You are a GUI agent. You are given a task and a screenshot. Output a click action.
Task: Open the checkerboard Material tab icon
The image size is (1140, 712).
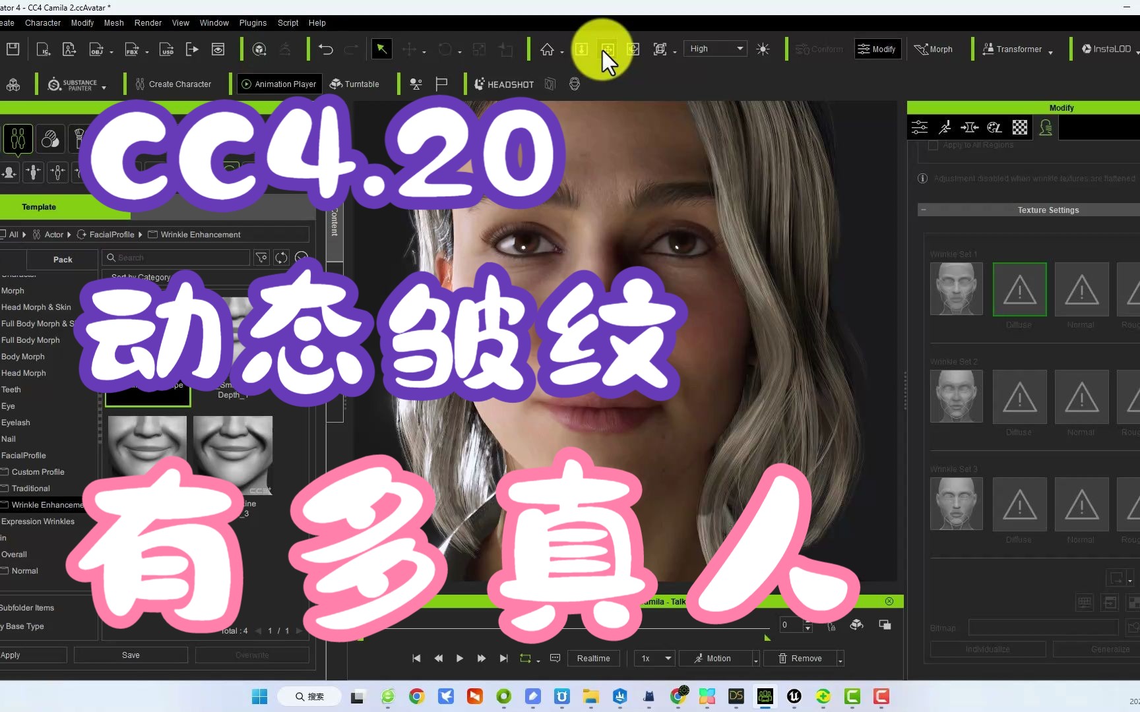tap(1020, 127)
